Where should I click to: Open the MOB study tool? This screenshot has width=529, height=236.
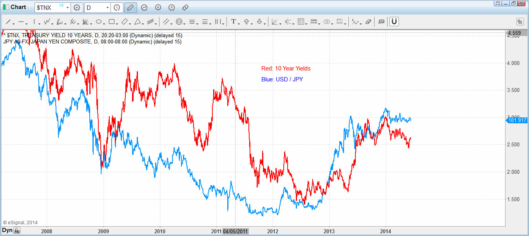(313, 22)
